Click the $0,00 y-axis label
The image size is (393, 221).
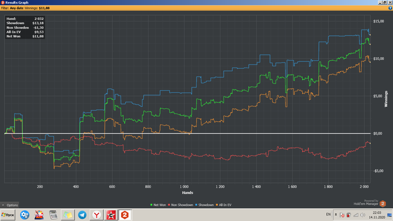pyautogui.click(x=378, y=133)
